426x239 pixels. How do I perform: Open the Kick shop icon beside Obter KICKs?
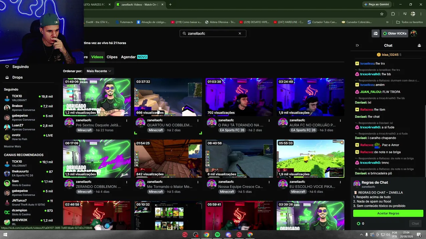375,34
